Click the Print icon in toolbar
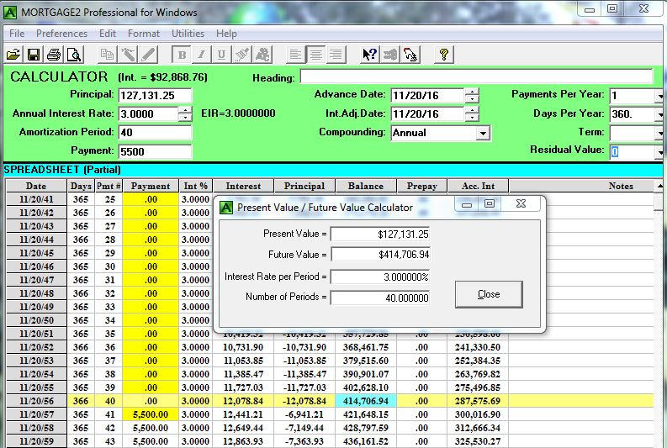The width and height of the screenshot is (667, 448). (x=54, y=55)
